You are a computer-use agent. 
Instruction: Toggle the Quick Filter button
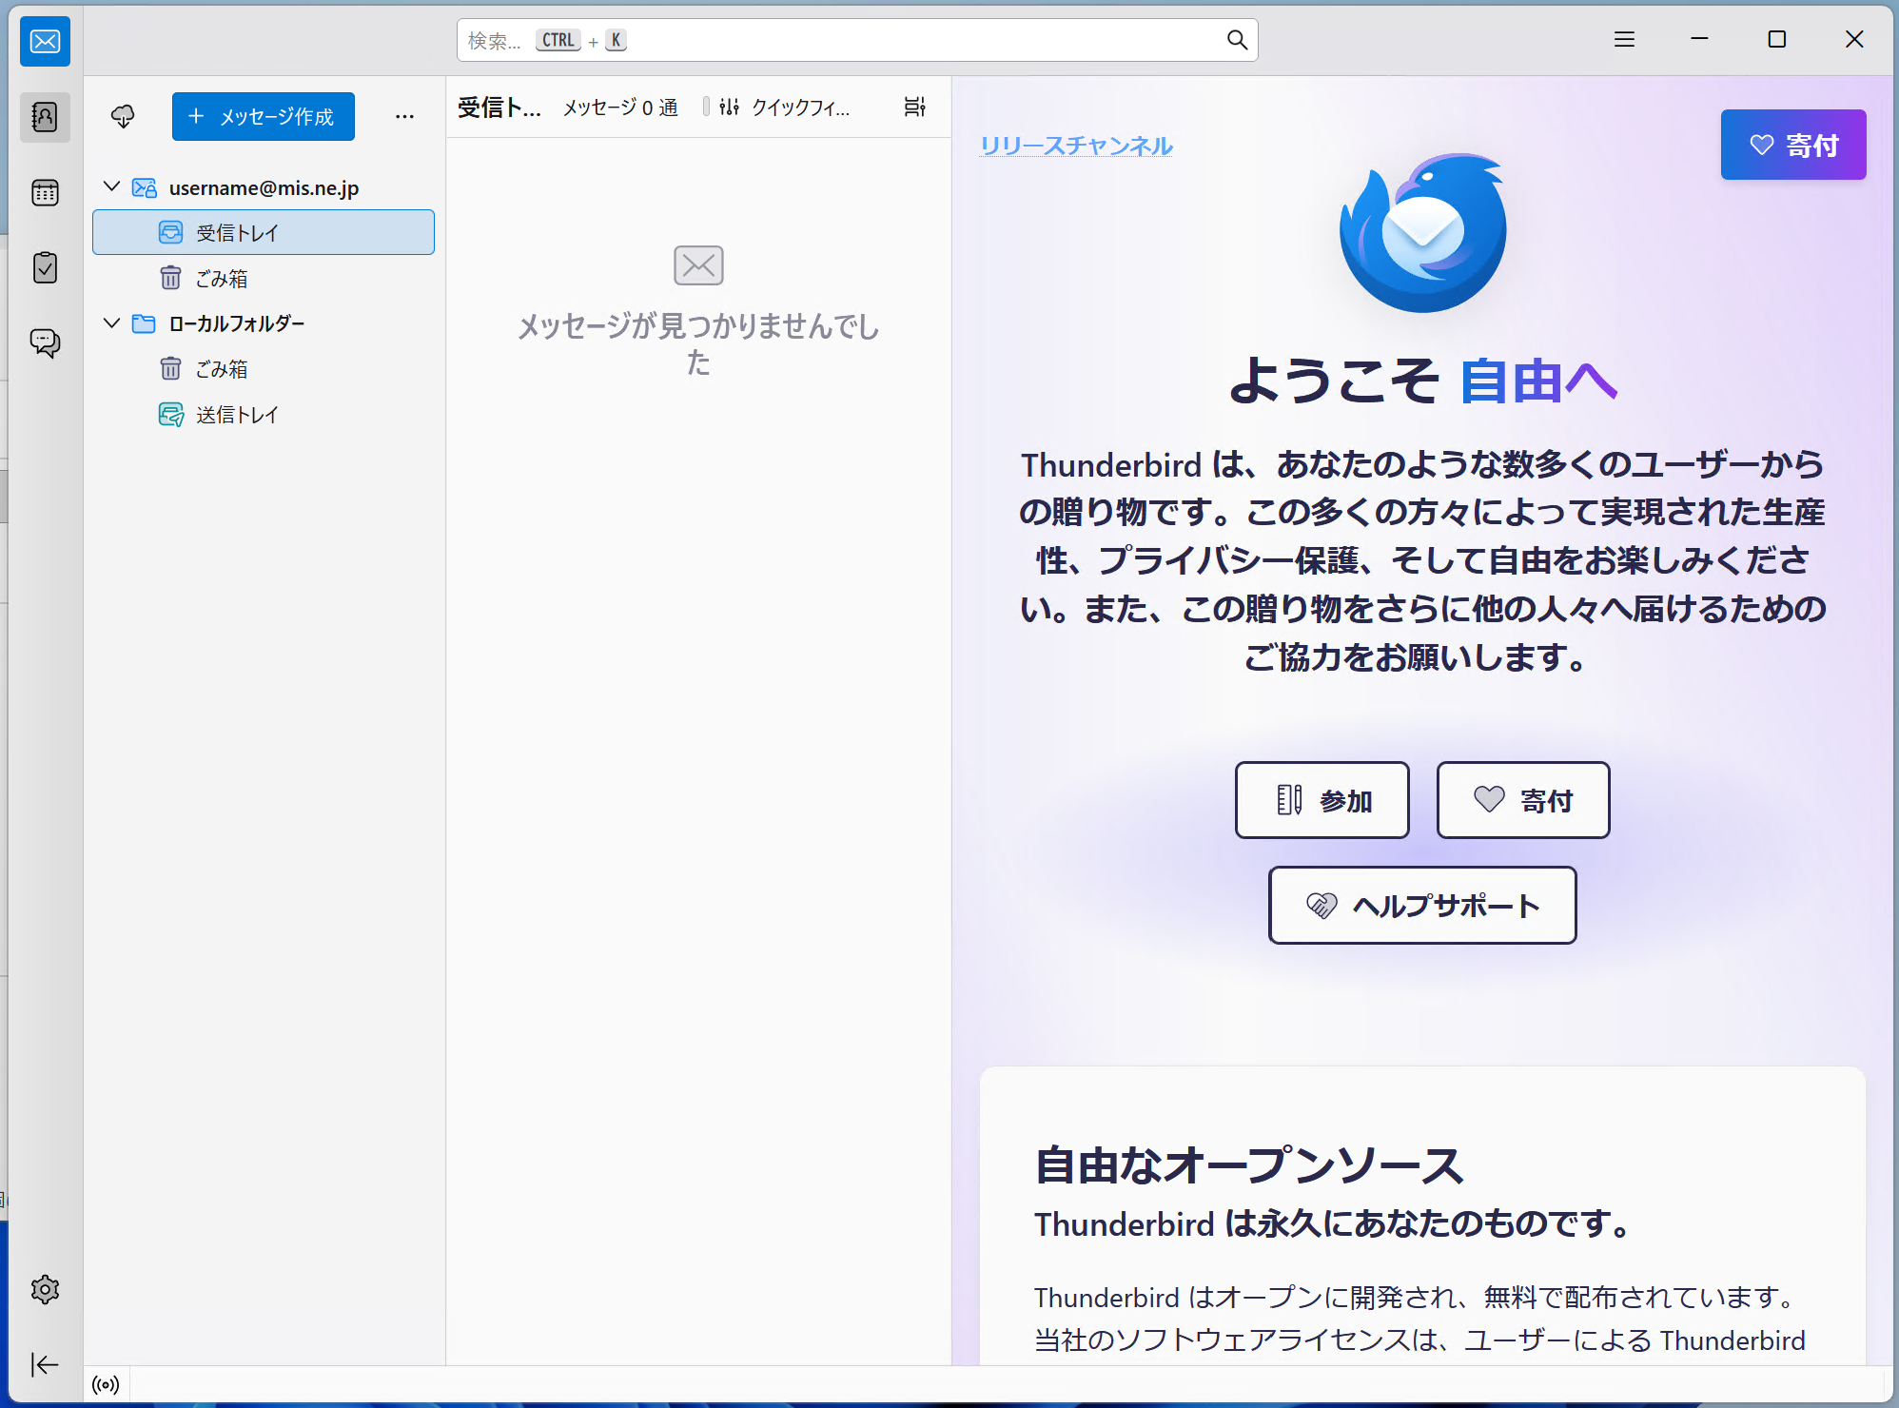pyautogui.click(x=783, y=107)
